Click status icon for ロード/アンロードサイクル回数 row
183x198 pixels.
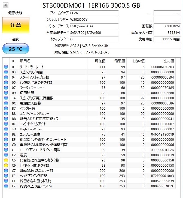(x=6, y=150)
